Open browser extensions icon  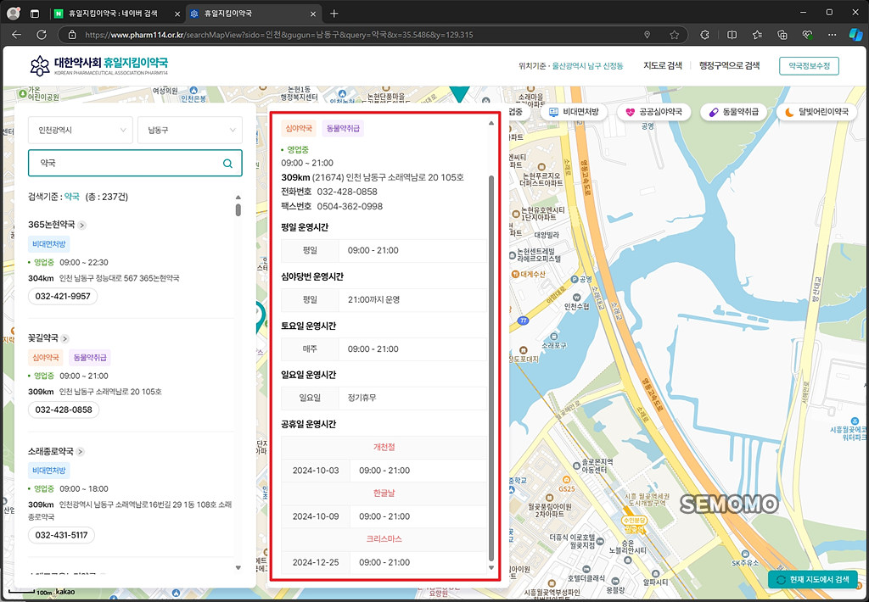[704, 34]
